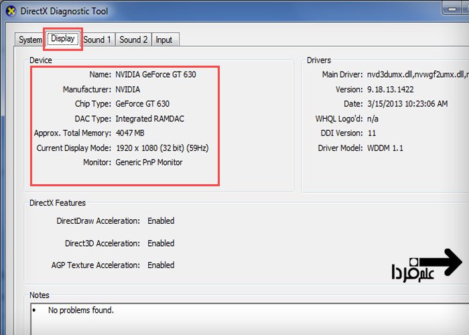The width and height of the screenshot is (469, 335).
Task: Click the AGP Texture Acceleration Enabled status
Action: click(x=161, y=265)
